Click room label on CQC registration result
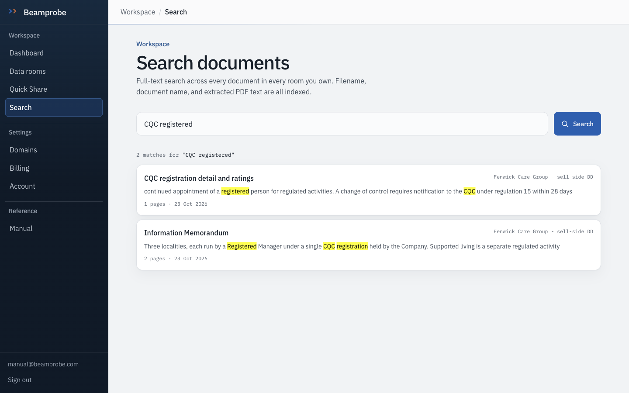Image resolution: width=629 pixels, height=393 pixels. (x=543, y=177)
